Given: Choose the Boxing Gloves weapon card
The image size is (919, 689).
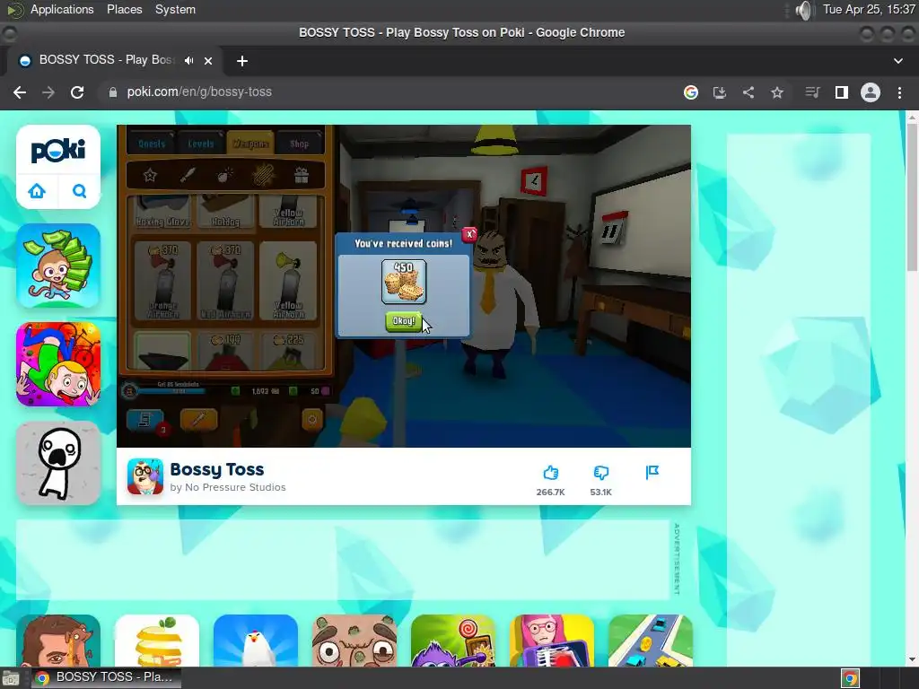Looking at the screenshot, I should [x=163, y=212].
